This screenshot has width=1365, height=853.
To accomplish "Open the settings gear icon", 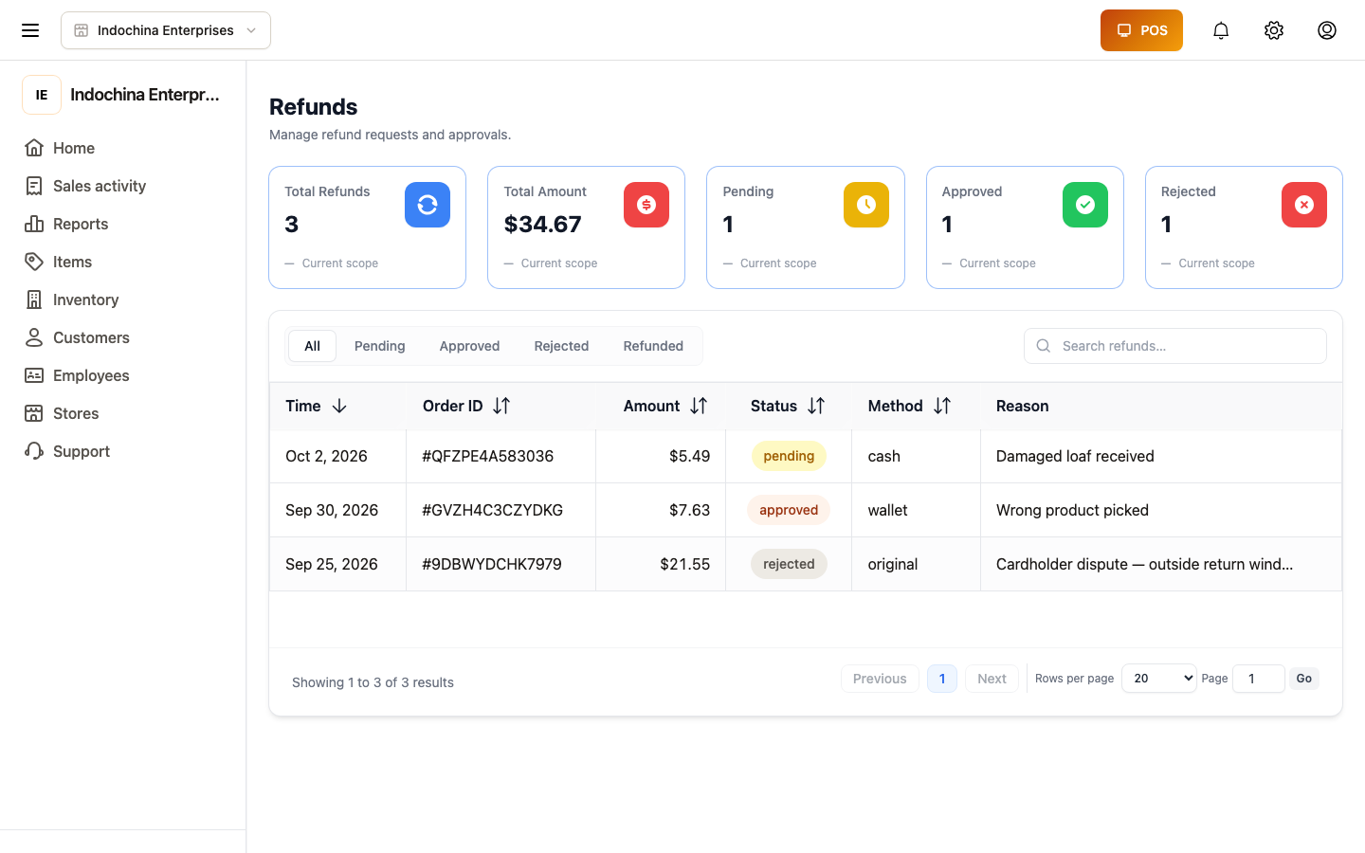I will pyautogui.click(x=1274, y=30).
